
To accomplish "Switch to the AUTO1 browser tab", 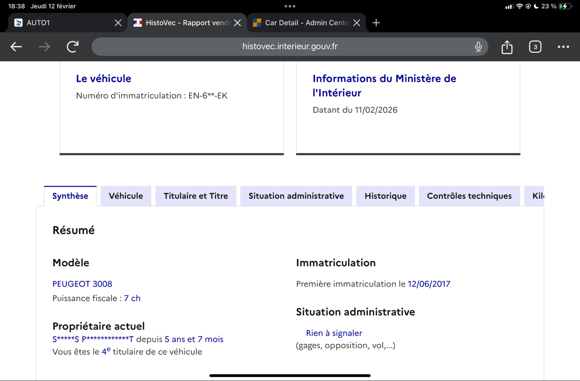I will click(x=58, y=23).
